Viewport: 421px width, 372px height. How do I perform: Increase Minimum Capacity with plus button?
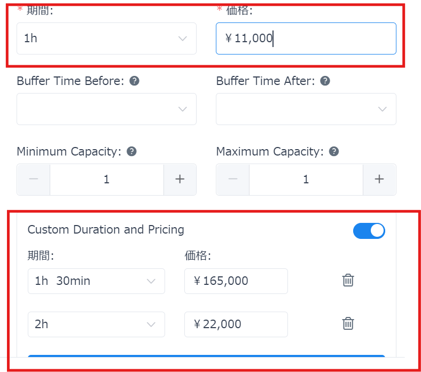180,180
